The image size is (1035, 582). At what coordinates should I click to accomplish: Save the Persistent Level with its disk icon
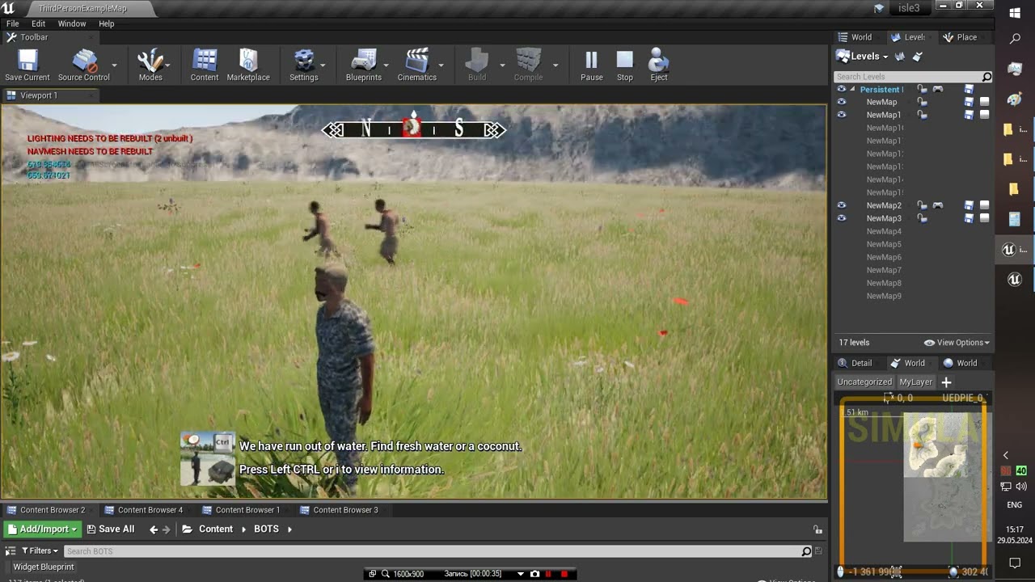pyautogui.click(x=969, y=90)
